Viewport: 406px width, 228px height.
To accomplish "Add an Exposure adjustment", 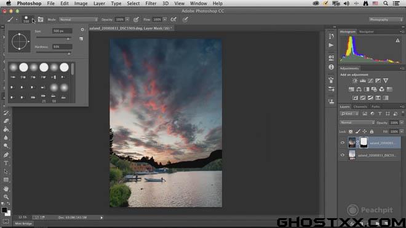I will (x=378, y=81).
